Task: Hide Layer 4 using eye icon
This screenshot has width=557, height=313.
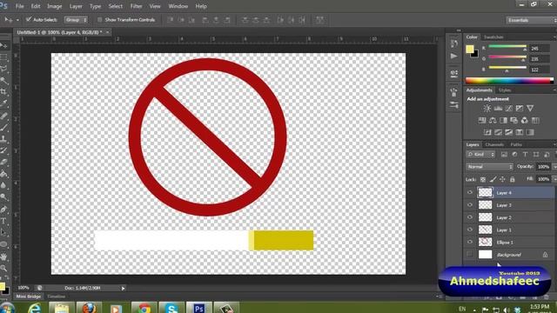Action: (470, 192)
